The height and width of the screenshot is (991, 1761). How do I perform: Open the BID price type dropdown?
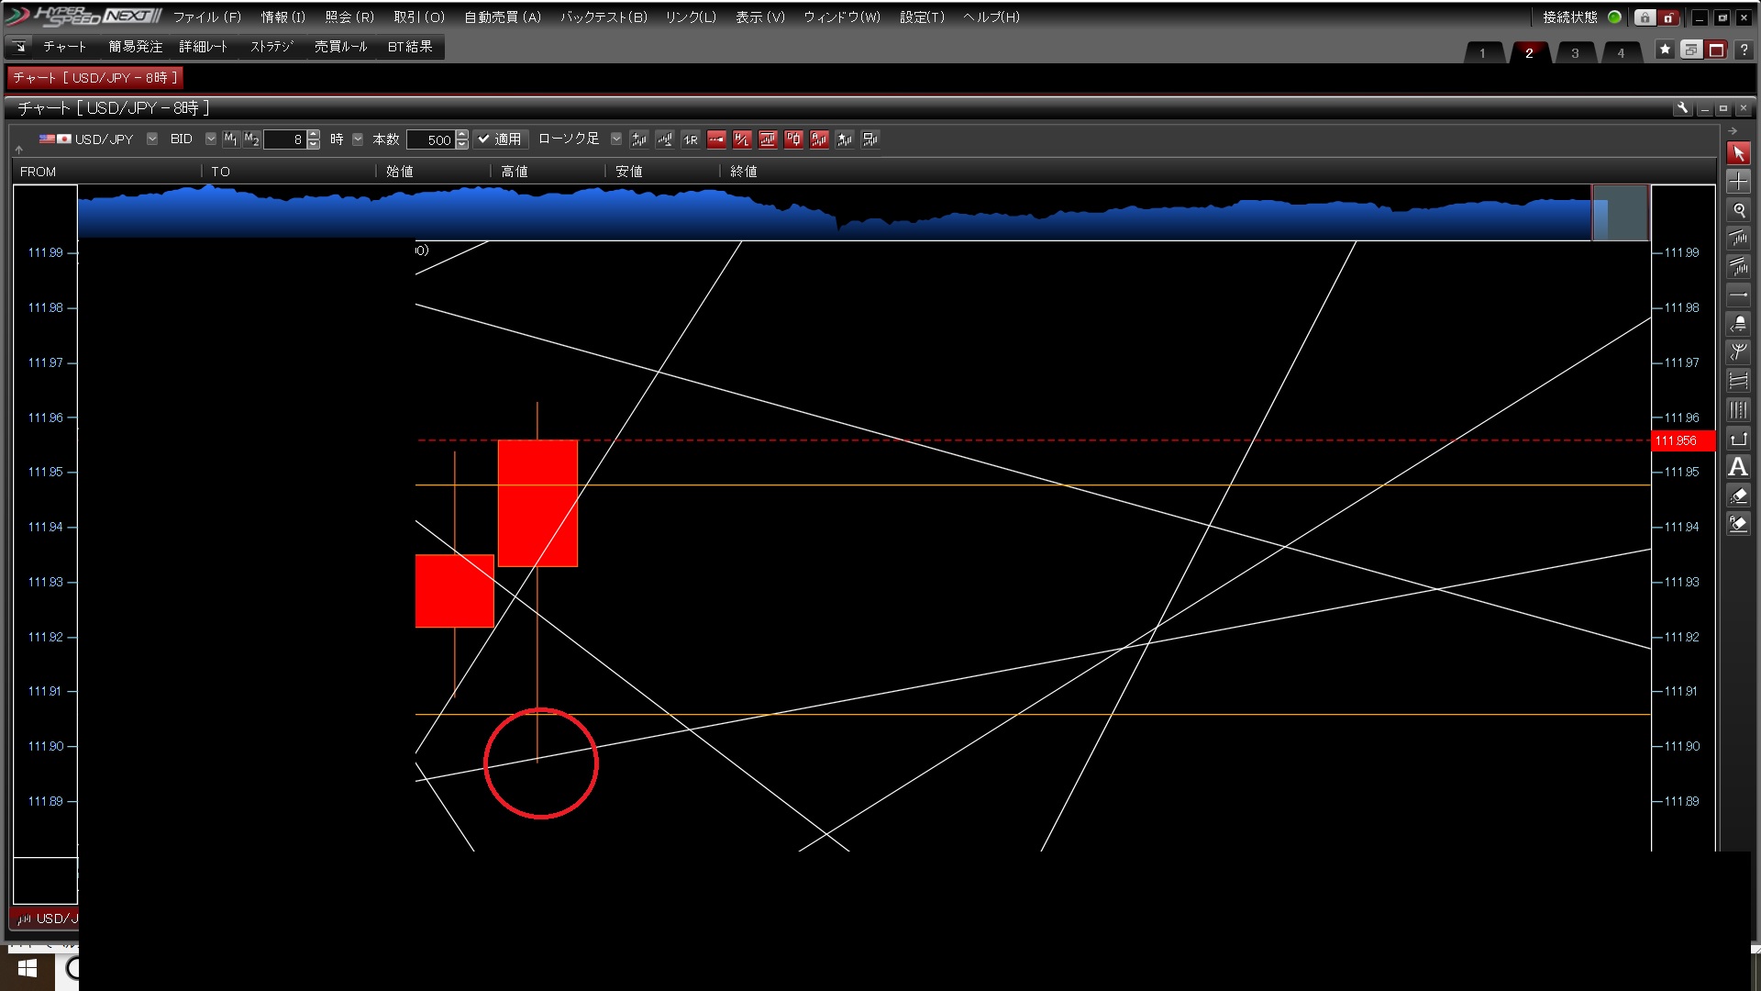click(210, 139)
